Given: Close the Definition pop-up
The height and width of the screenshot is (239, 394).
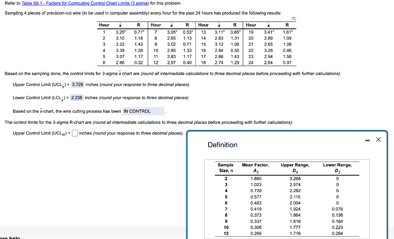Looking at the screenshot, I should click(378, 139).
